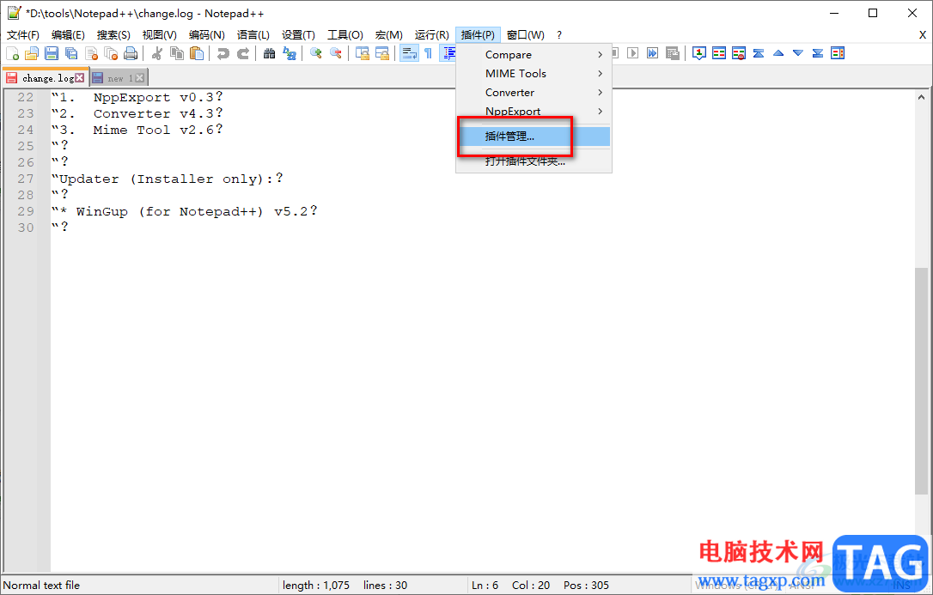Viewport: 933px width, 595px height.
Task: Toggle synchronized horizontal scrolling
Action: click(382, 53)
